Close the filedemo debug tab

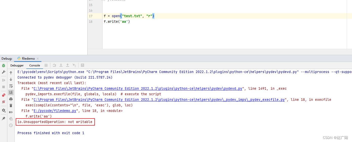click(38, 59)
